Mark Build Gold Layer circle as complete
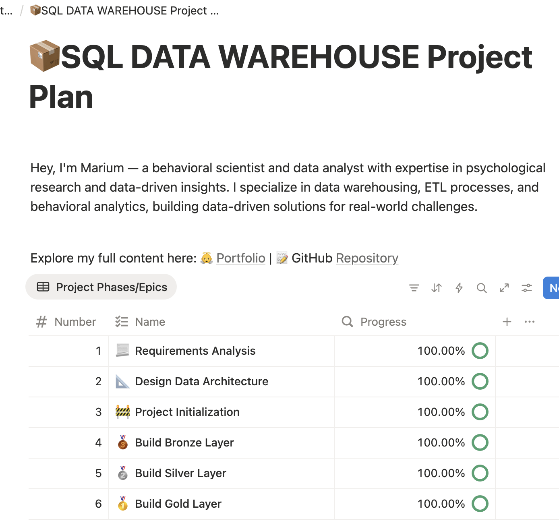Image resolution: width=559 pixels, height=525 pixels. point(480,504)
